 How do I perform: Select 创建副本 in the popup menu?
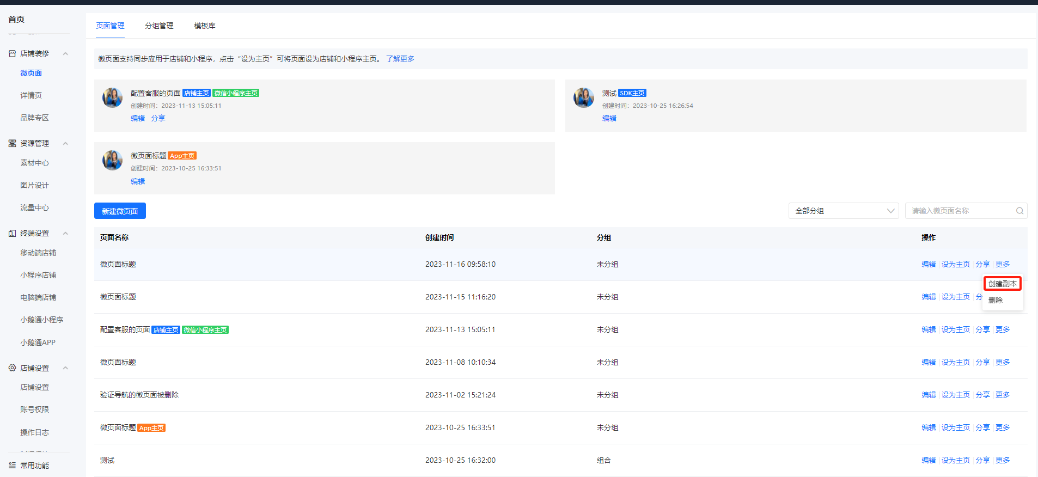pyautogui.click(x=1003, y=284)
